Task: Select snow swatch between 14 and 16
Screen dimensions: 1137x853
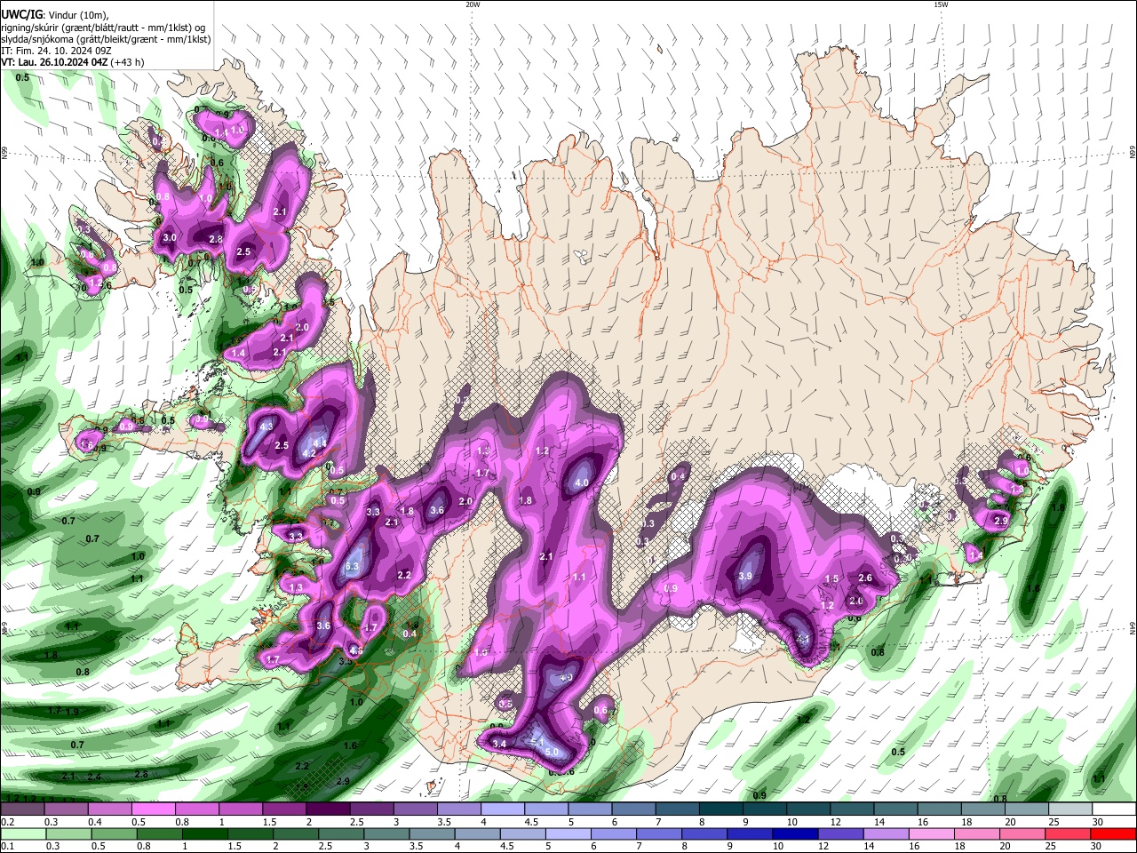Action: 896,809
